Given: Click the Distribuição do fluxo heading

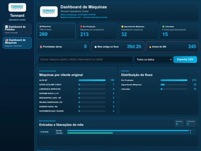Looking at the screenshot, I should click(137, 75).
